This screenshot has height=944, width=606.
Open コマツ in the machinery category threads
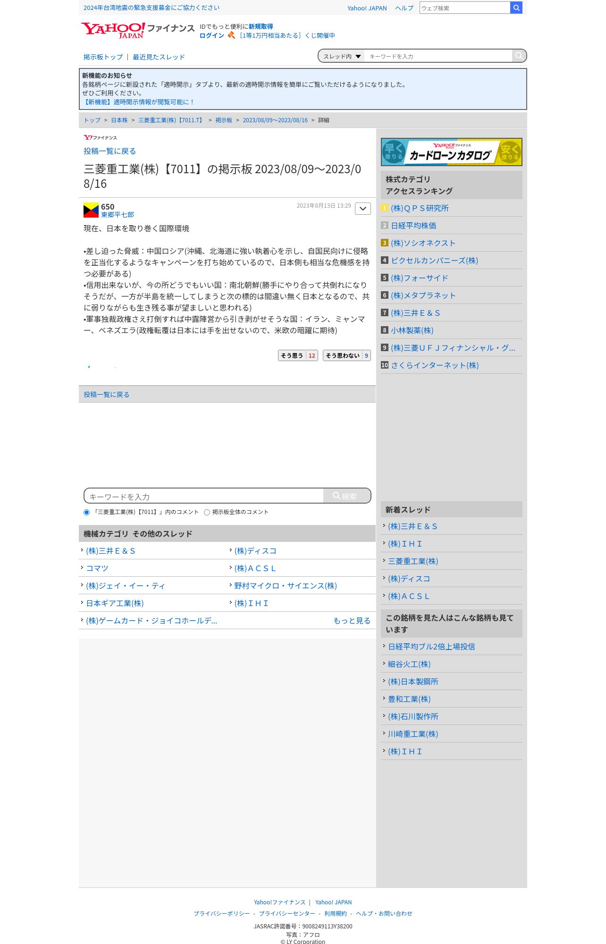97,568
